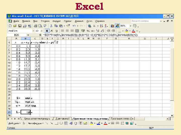Screen dimensions: 181x135
Task: Click the Введите вопрос help field
Action: [145, 21]
